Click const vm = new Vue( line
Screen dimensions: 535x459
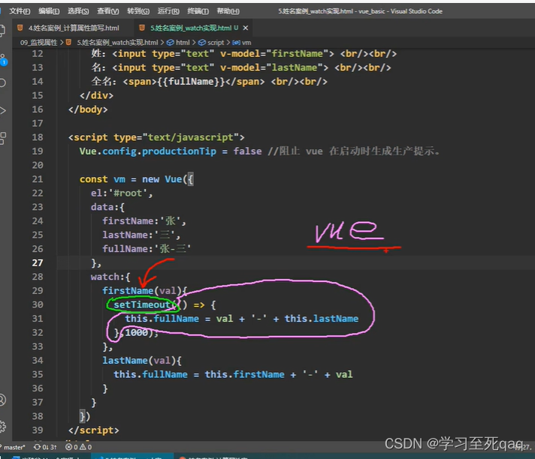coord(137,179)
